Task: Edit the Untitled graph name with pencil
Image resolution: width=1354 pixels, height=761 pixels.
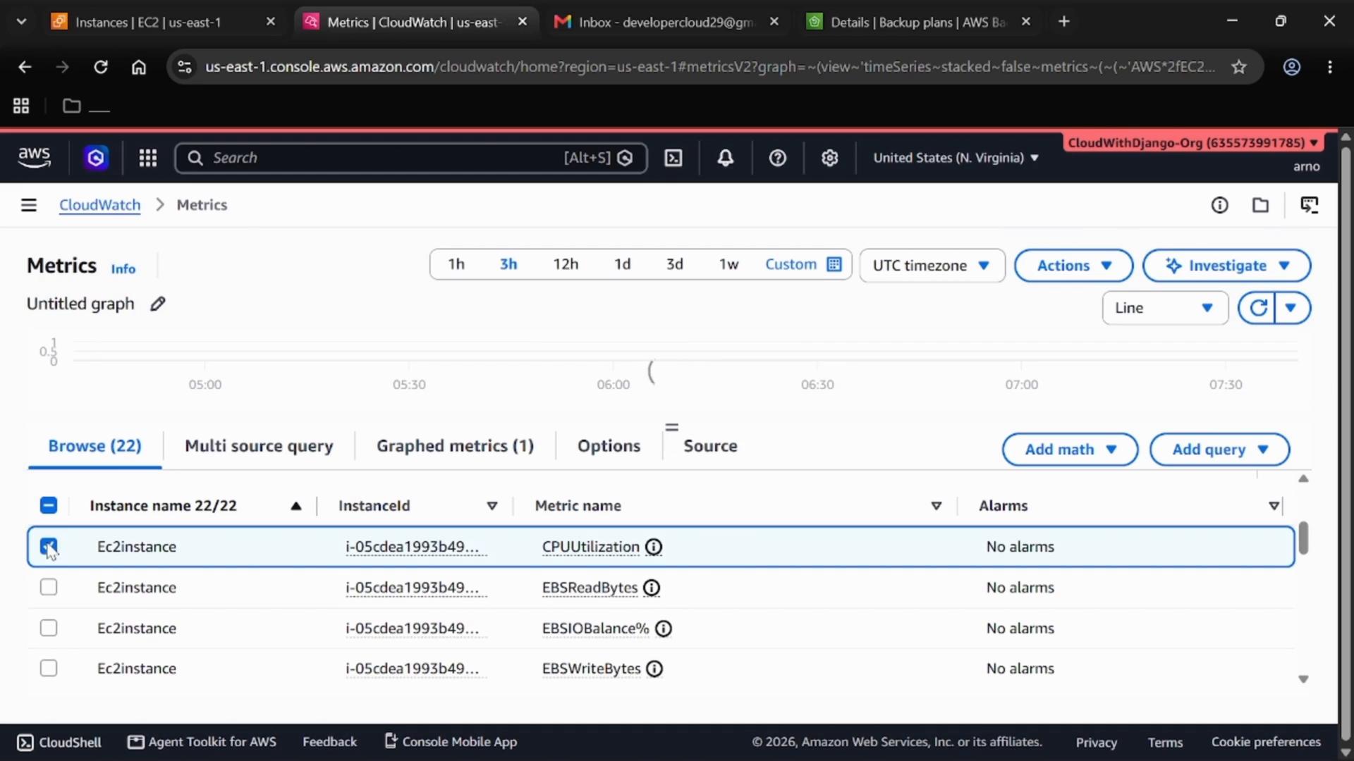Action: (158, 304)
